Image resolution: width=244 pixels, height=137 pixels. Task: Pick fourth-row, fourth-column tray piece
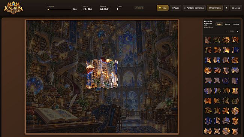pyautogui.click(x=235, y=70)
